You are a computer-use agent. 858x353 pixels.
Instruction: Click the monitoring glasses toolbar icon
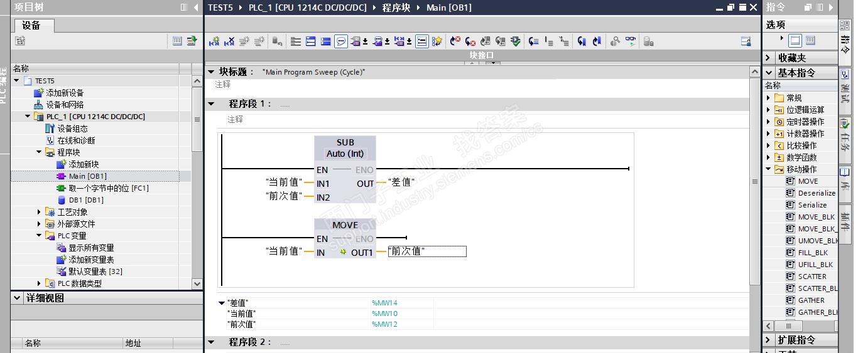tap(630, 41)
